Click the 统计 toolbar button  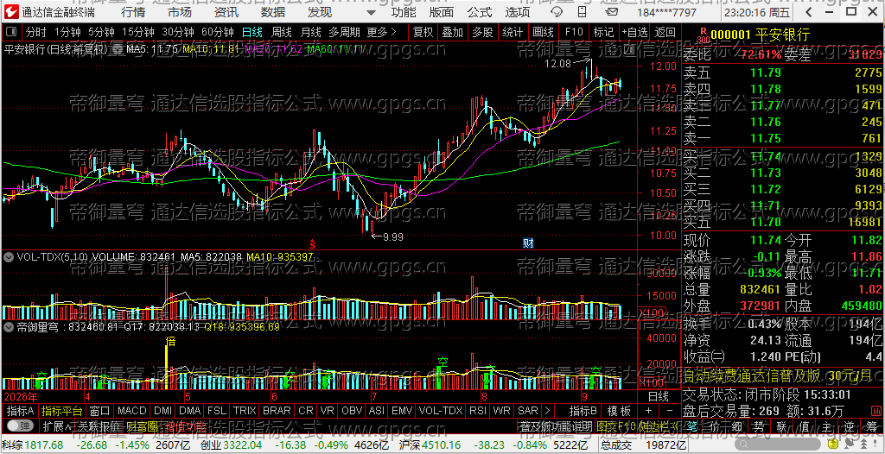(513, 32)
